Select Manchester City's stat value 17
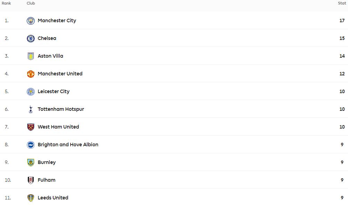 342,20
